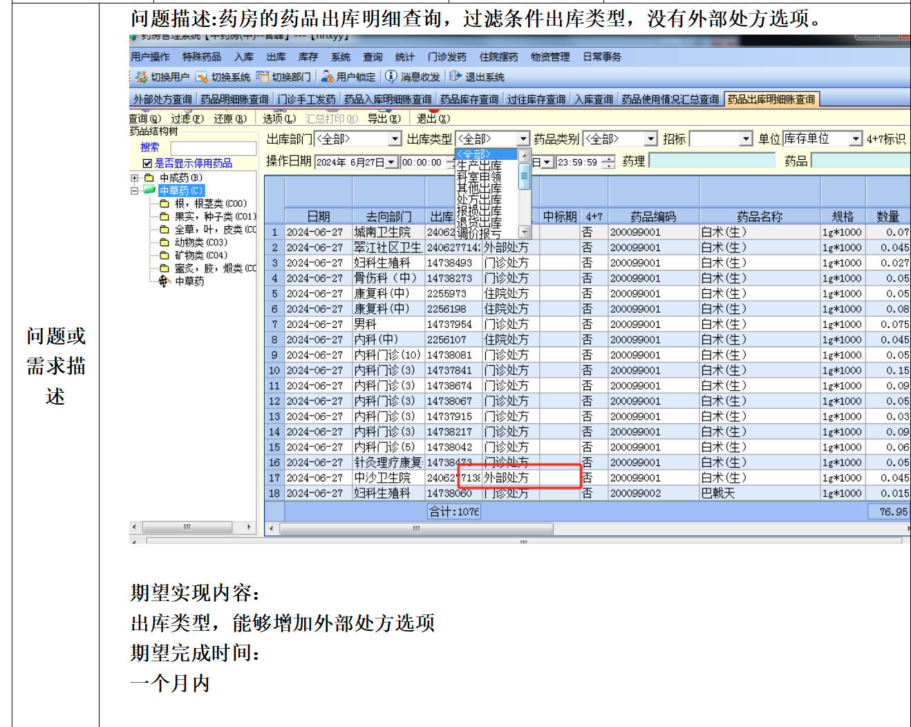
Task: Open the 物资管理 menu
Action: (x=550, y=57)
